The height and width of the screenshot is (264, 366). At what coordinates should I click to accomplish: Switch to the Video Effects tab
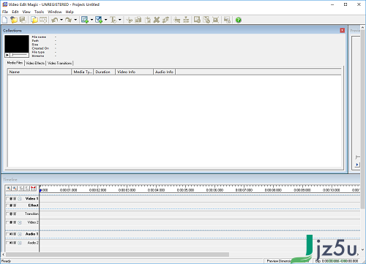tap(35, 63)
